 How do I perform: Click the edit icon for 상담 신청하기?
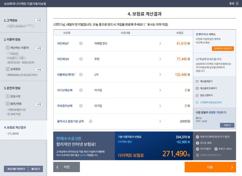tap(197, 95)
